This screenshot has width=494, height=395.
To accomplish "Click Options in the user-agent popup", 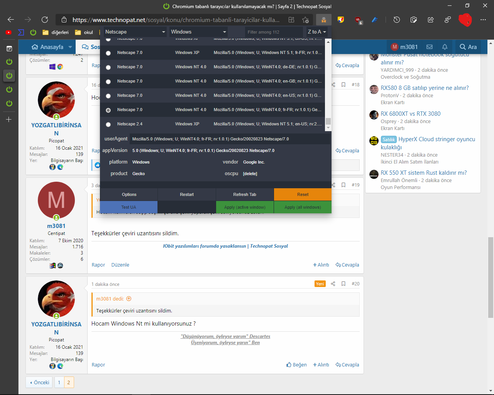I will click(129, 194).
